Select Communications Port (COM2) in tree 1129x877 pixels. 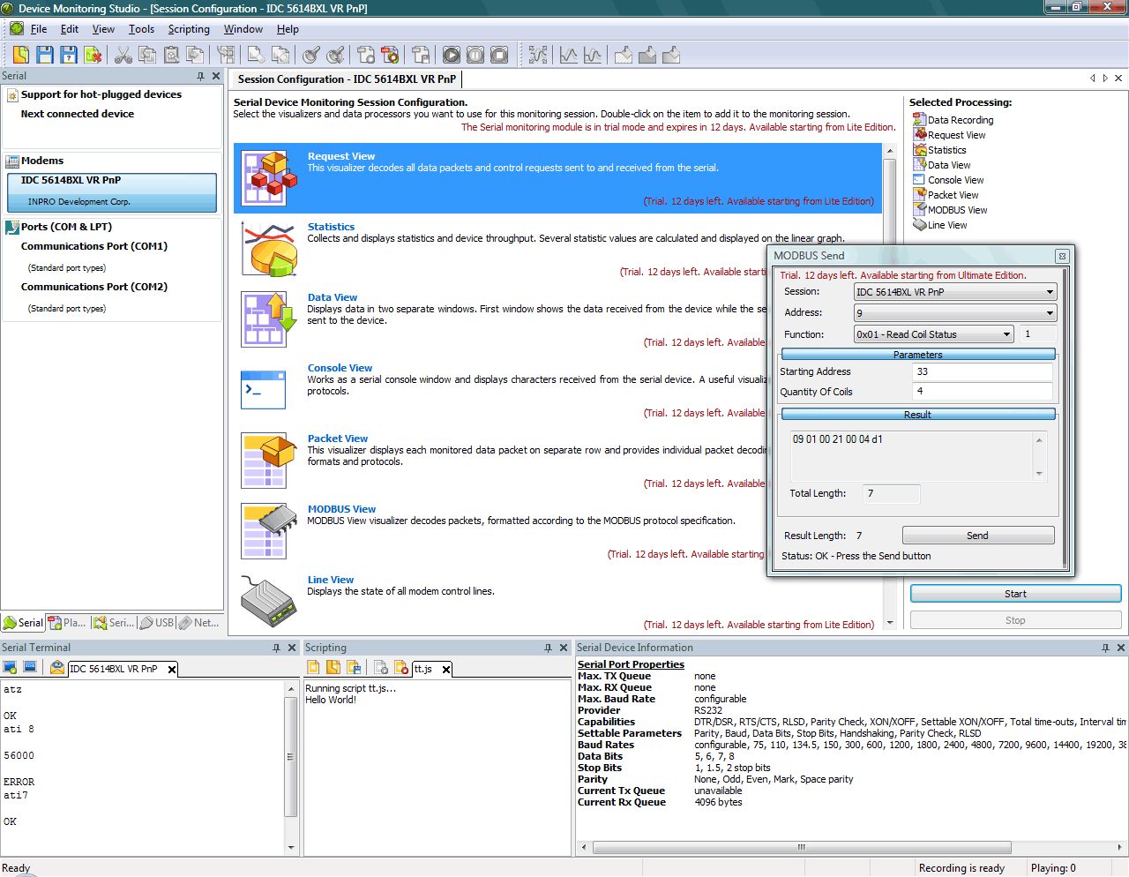[94, 287]
